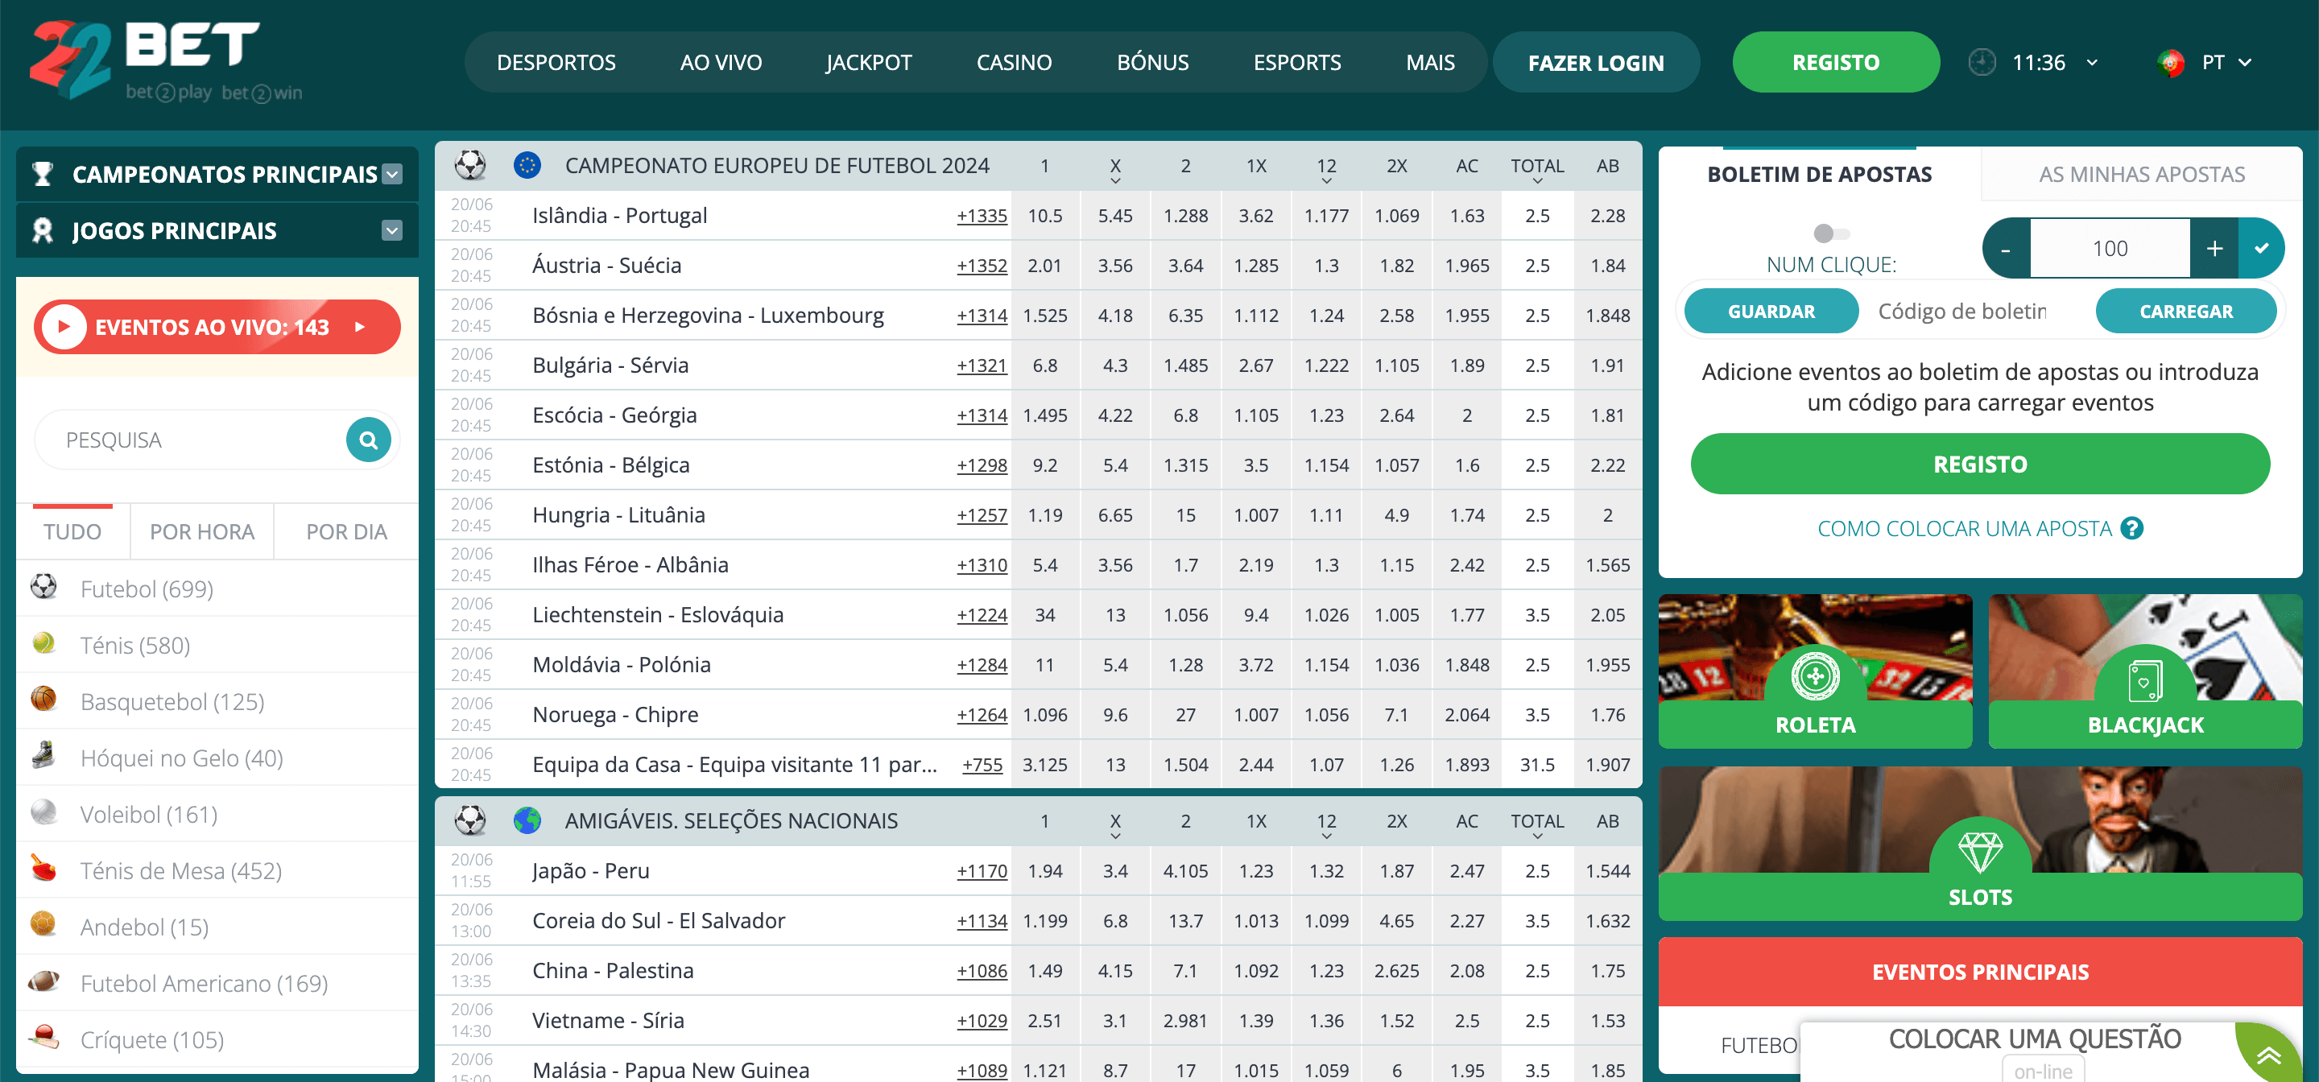Screen dimensions: 2319x1082
Task: Switch to As Minhas Apostas tab
Action: (x=2142, y=174)
